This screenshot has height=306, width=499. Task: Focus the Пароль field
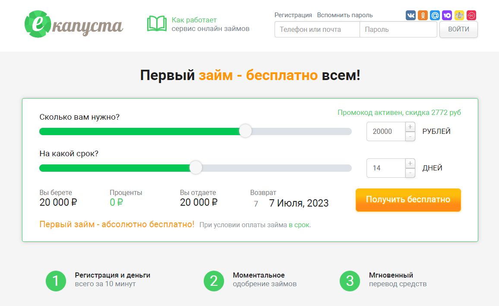[398, 30]
